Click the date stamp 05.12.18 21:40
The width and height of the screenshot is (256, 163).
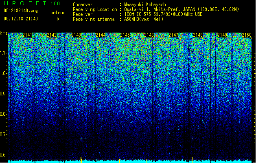pos(21,19)
